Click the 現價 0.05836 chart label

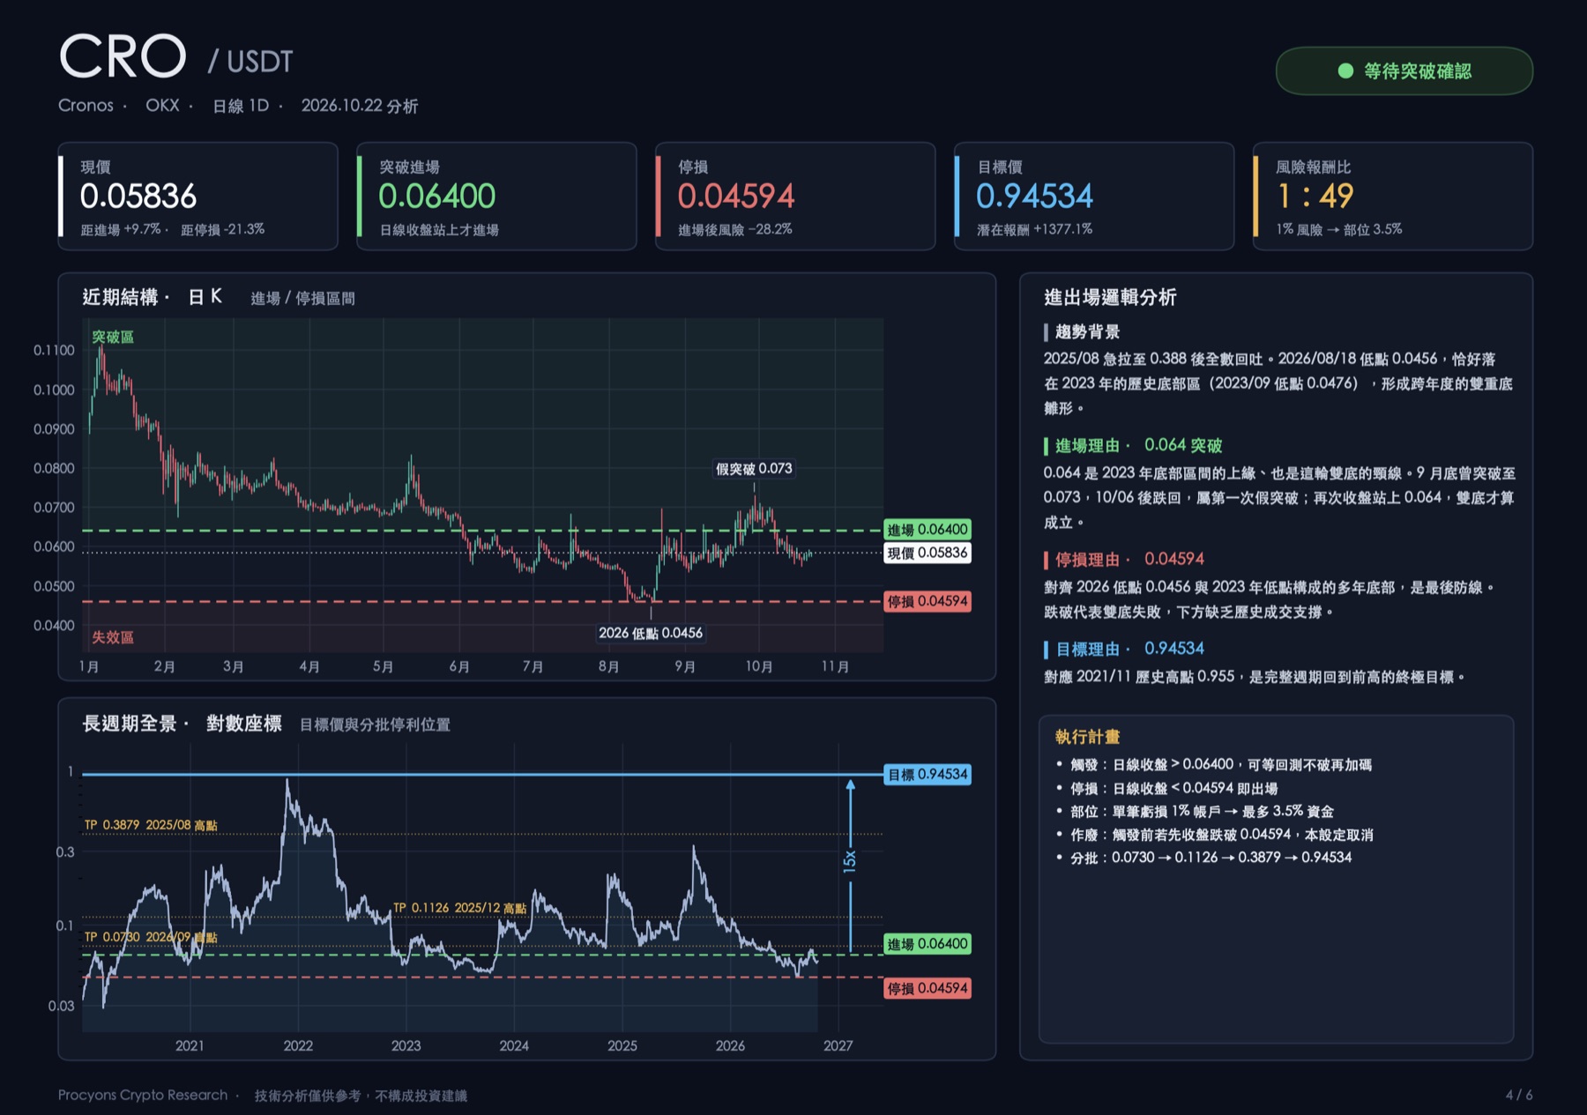928,553
